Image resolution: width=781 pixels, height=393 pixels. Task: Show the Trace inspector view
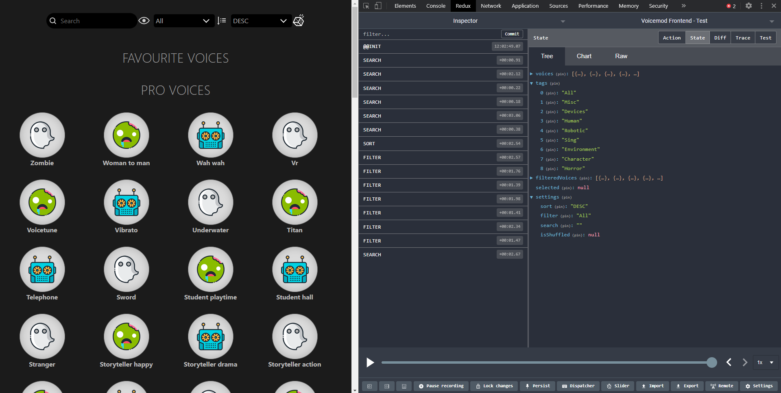click(x=743, y=38)
